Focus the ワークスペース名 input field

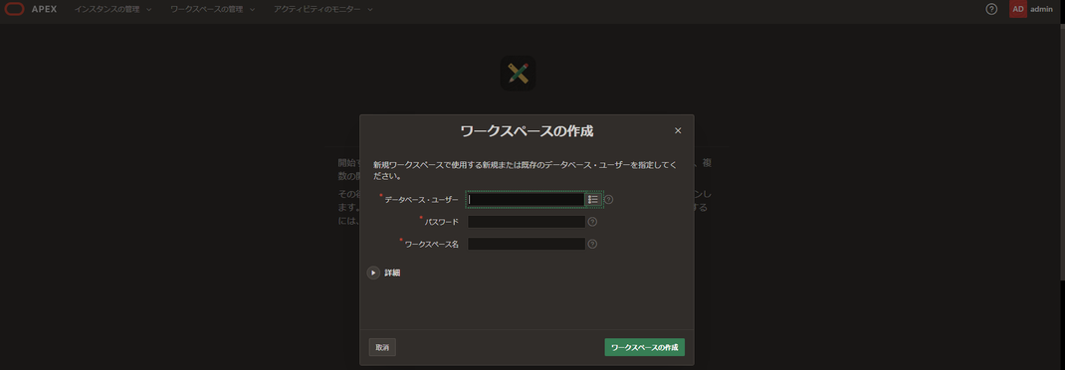(x=527, y=245)
